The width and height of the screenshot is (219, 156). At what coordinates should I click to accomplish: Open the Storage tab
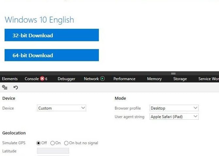pyautogui.click(x=180, y=79)
